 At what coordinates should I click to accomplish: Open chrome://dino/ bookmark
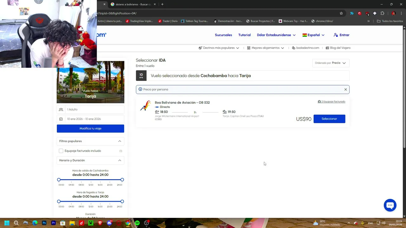tap(322, 21)
